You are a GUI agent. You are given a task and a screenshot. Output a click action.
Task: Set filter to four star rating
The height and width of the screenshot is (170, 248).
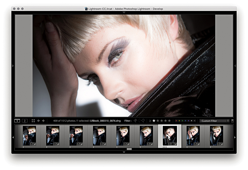(165, 121)
